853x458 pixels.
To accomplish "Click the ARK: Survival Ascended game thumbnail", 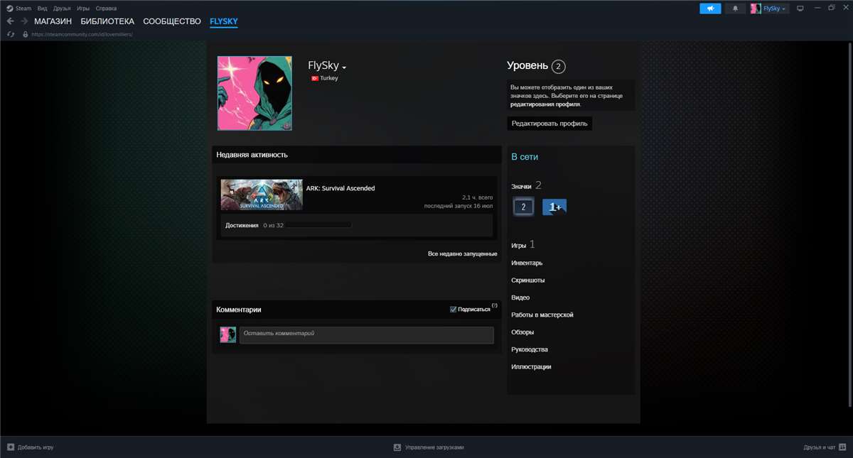I will click(262, 194).
